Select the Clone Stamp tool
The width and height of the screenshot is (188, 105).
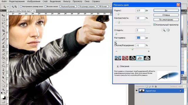[3, 46]
